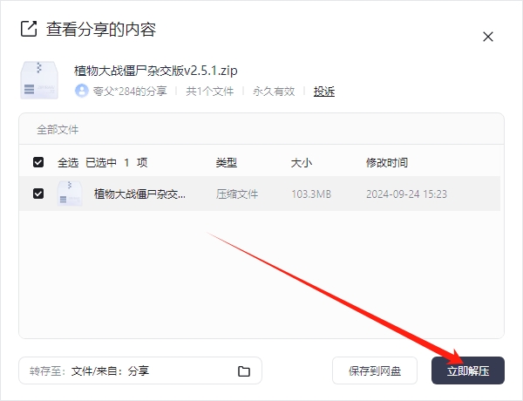Click the file name 植物大战僵尸杂交 in list

point(139,194)
